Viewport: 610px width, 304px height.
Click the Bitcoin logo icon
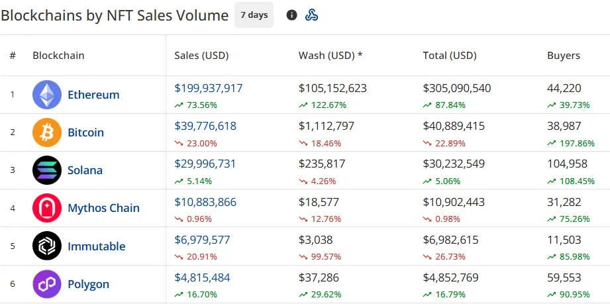[47, 132]
